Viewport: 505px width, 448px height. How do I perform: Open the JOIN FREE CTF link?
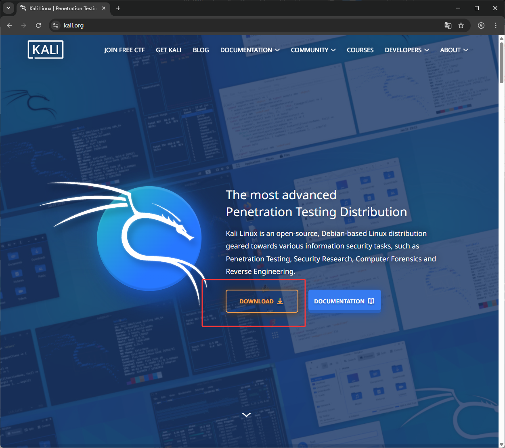coord(124,50)
